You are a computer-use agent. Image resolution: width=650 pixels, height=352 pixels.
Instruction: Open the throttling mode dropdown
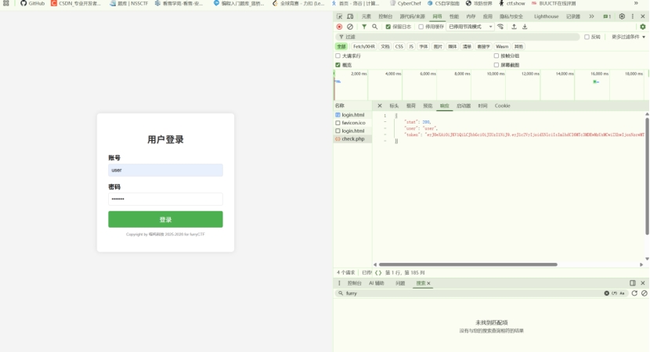(x=471, y=27)
